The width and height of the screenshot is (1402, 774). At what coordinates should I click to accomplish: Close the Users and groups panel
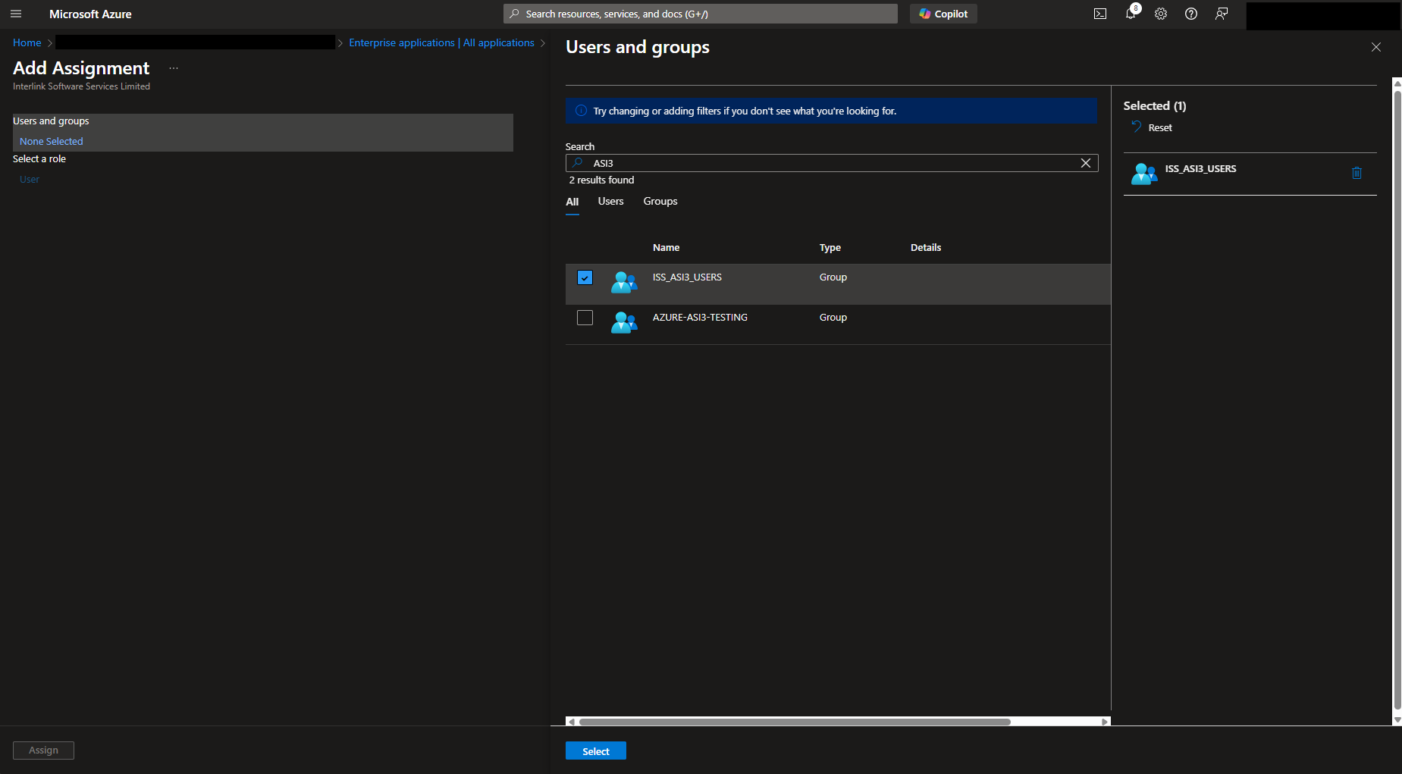pos(1376,47)
